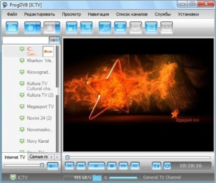The width and height of the screenshot is (216, 183).
Task: Click the volume slider handle
Action: click(x=42, y=165)
